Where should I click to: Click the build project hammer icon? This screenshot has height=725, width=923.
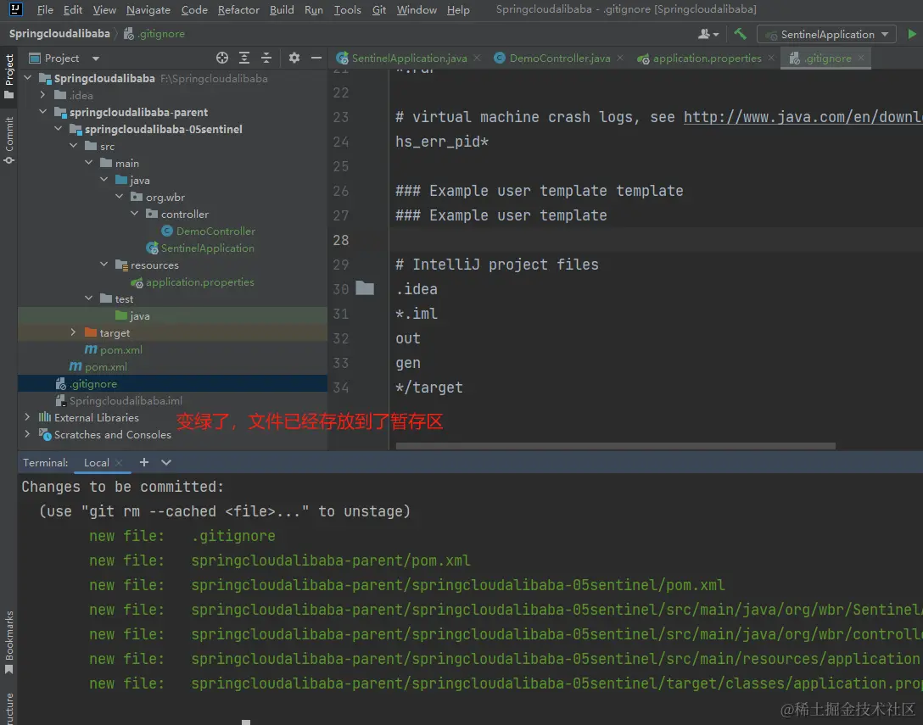[x=740, y=34]
